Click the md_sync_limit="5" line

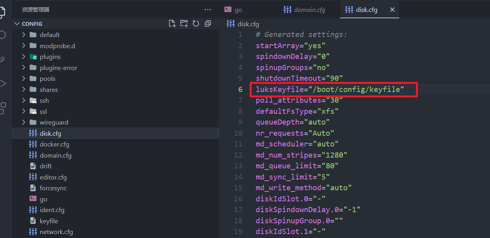click(293, 177)
